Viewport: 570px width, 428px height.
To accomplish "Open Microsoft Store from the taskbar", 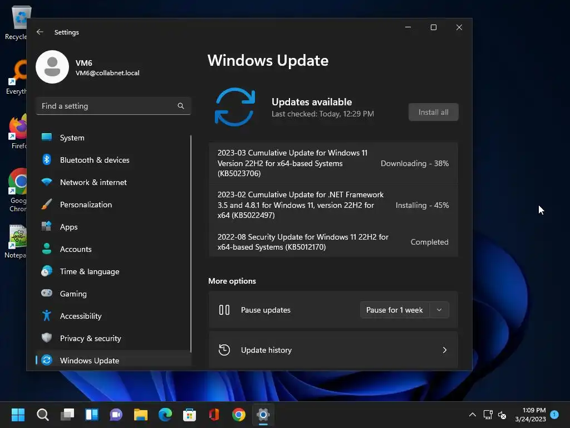I will point(189,415).
